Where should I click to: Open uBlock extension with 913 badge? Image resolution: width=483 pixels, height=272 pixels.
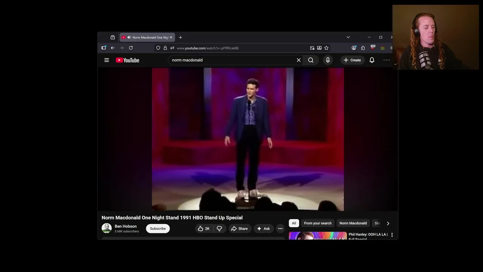(x=373, y=48)
